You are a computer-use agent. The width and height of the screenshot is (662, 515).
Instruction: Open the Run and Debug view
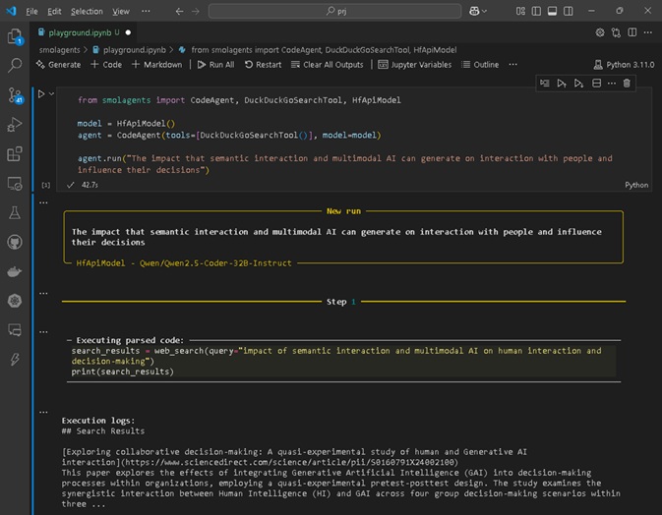(15, 125)
